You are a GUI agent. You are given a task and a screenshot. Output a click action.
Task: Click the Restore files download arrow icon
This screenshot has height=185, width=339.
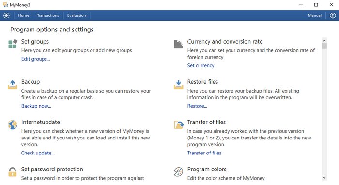coord(179,84)
